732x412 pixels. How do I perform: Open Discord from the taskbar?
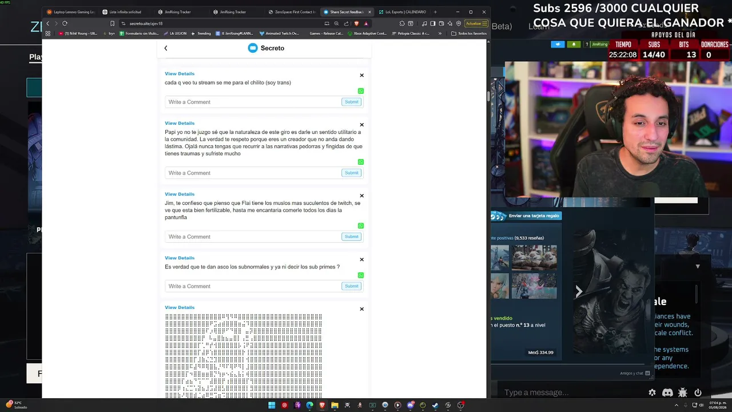tap(410, 405)
